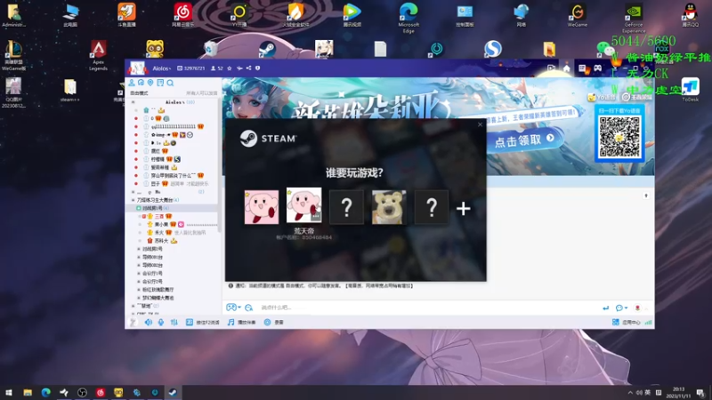This screenshot has width=712, height=400.
Task: Click the headset refresh icon in sidebar
Action: (141, 83)
